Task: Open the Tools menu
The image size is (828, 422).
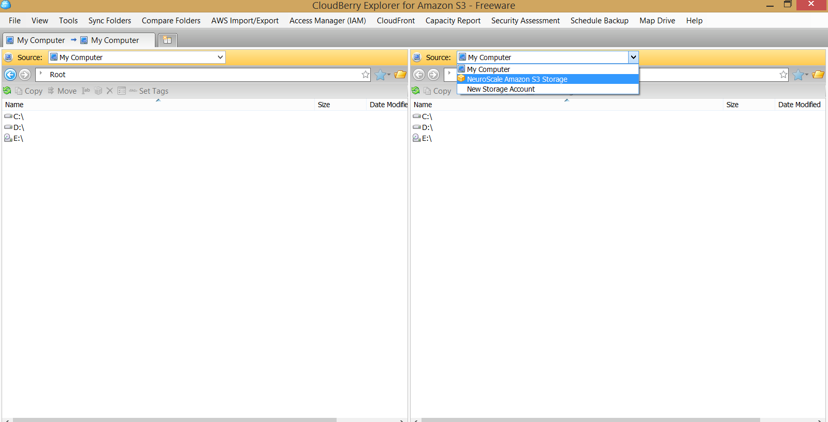Action: (x=68, y=21)
